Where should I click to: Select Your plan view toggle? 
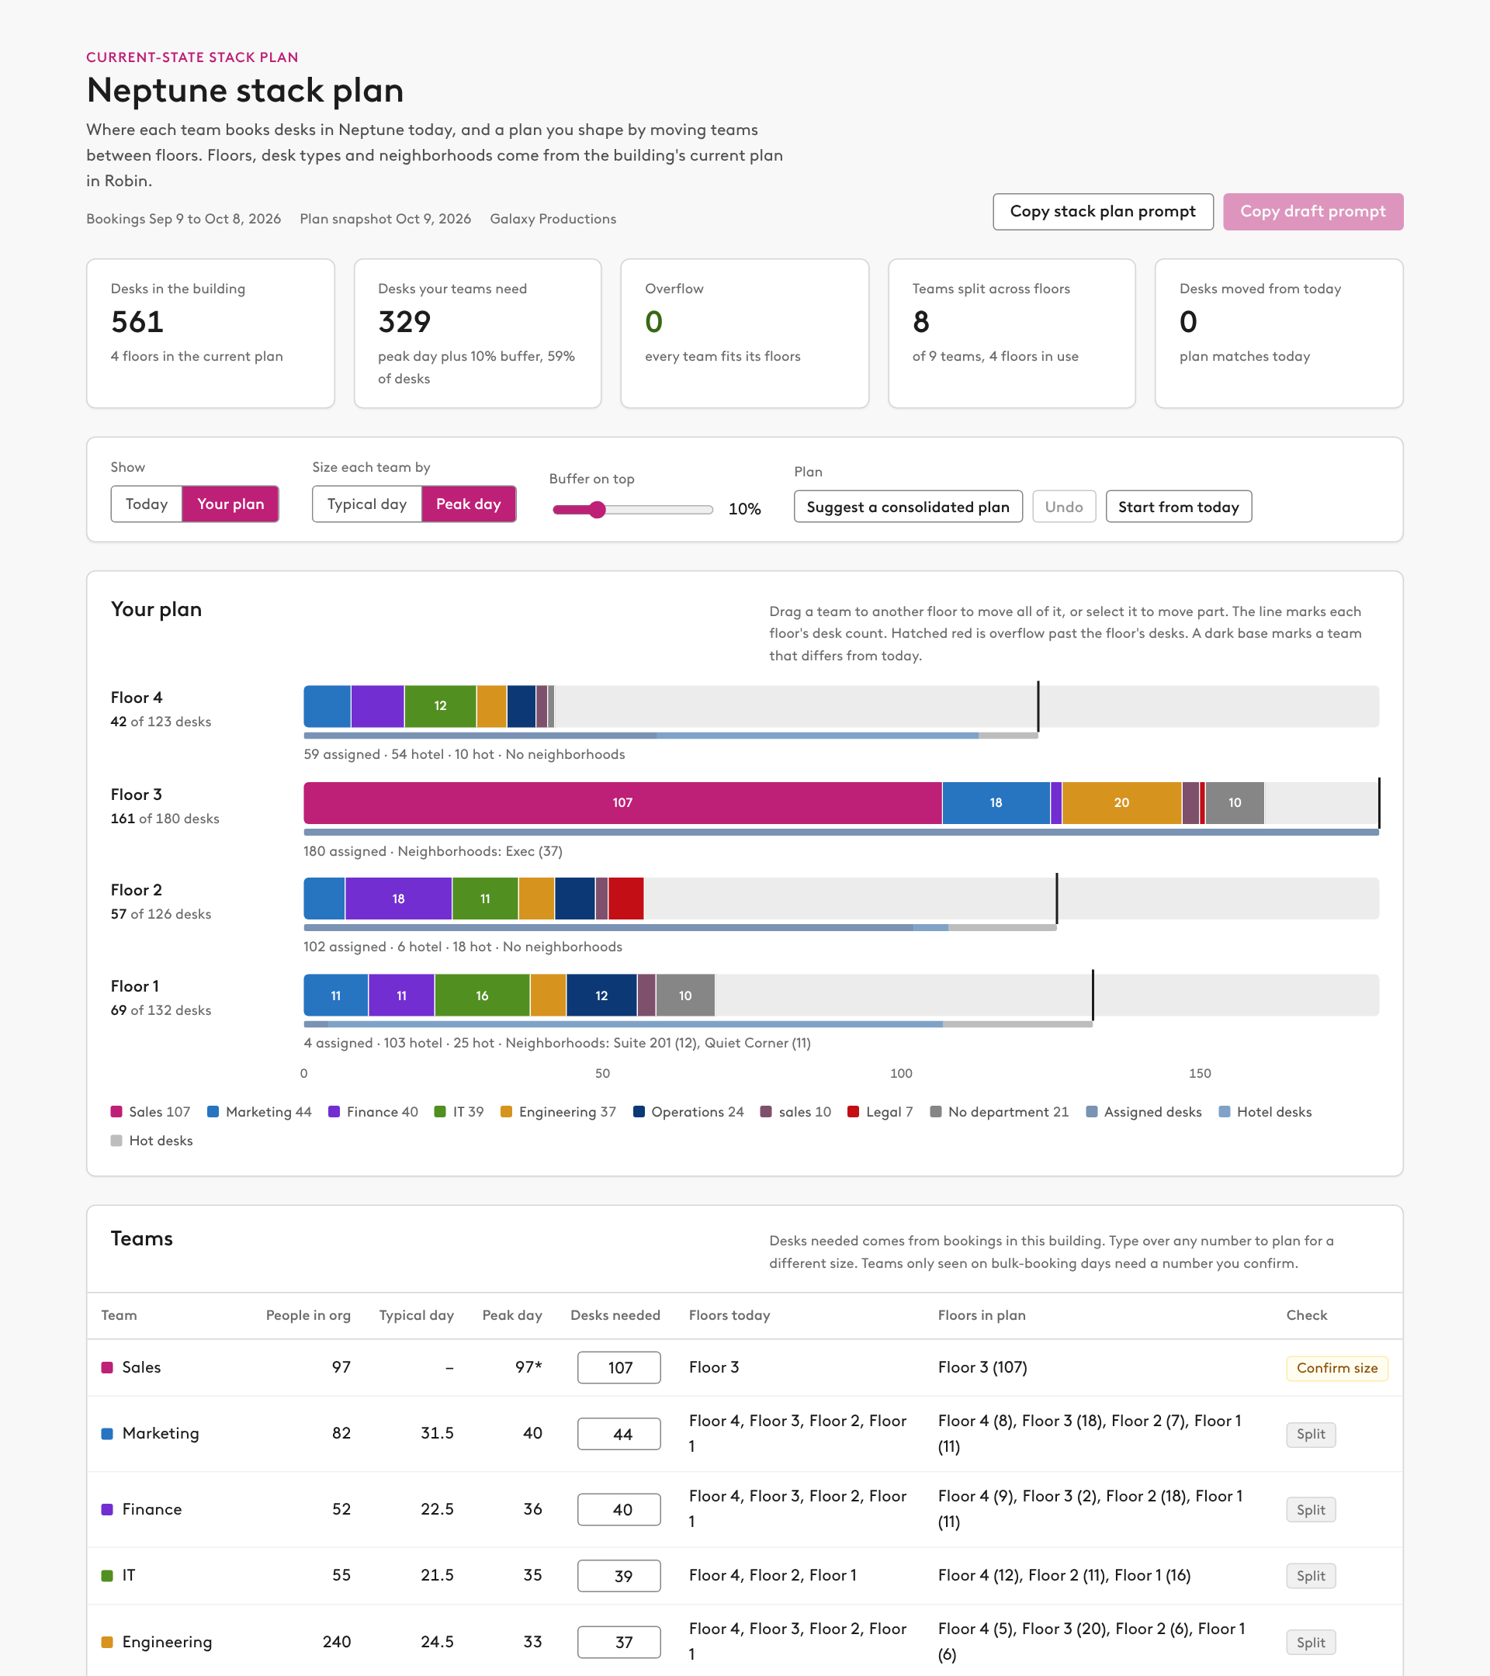(230, 504)
